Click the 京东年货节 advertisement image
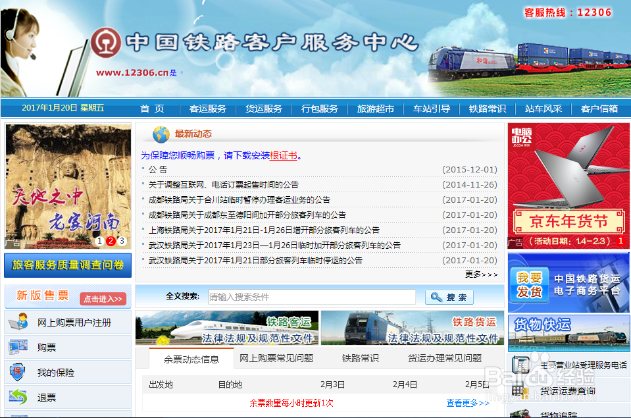 (568, 186)
